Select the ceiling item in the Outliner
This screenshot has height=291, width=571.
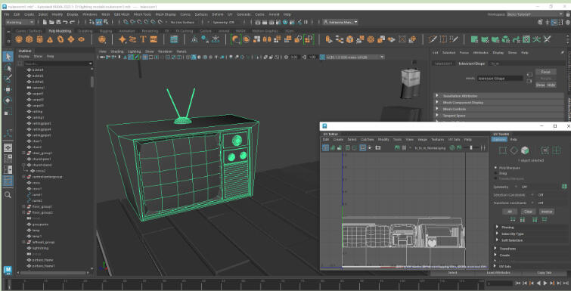38,112
